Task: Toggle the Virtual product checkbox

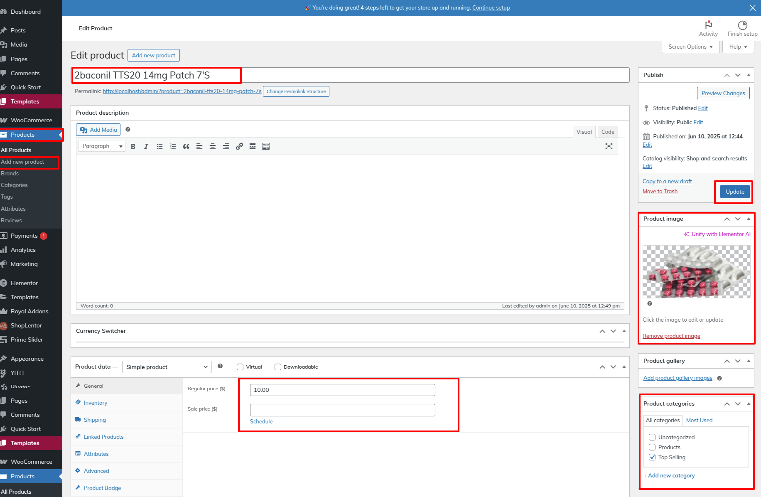Action: coord(240,367)
